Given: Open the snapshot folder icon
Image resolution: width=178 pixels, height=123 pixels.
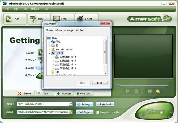Looking at the screenshot, I should pyautogui.click(x=158, y=91).
